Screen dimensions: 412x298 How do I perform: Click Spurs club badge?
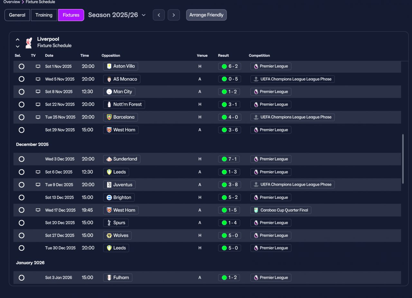pos(109,222)
